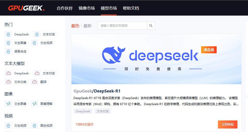Screen dimensions: 248x132
Task: Filter by hot DeepSeek tag
Action: coord(18,34)
